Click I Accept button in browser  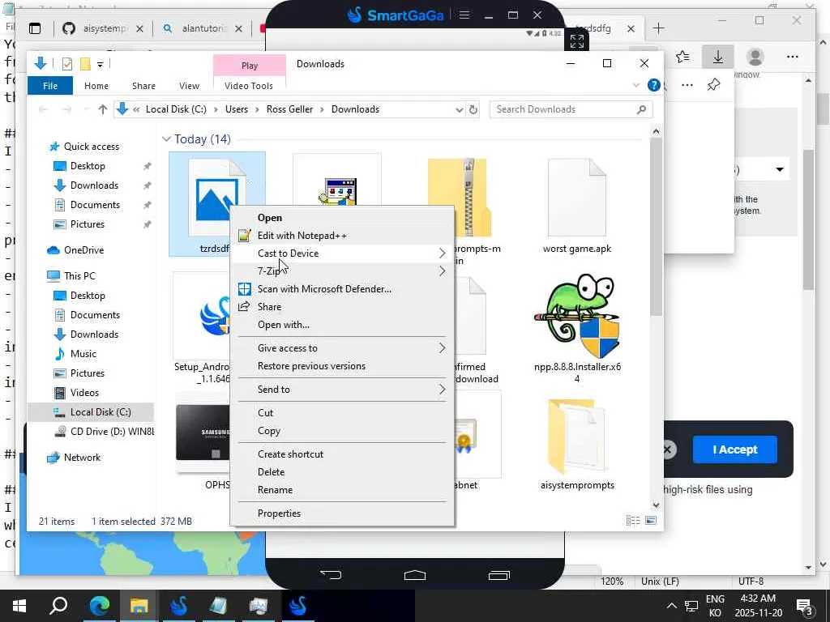pos(734,449)
